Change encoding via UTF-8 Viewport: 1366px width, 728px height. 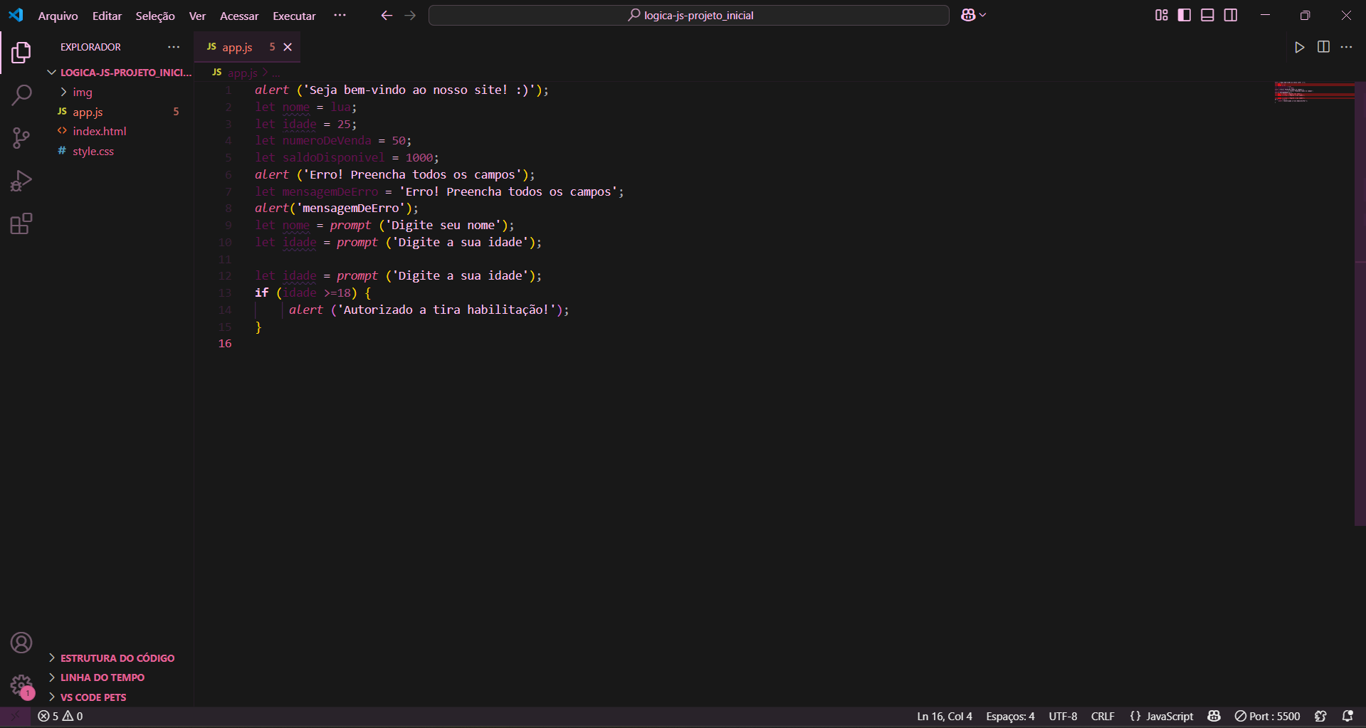pyautogui.click(x=1063, y=716)
